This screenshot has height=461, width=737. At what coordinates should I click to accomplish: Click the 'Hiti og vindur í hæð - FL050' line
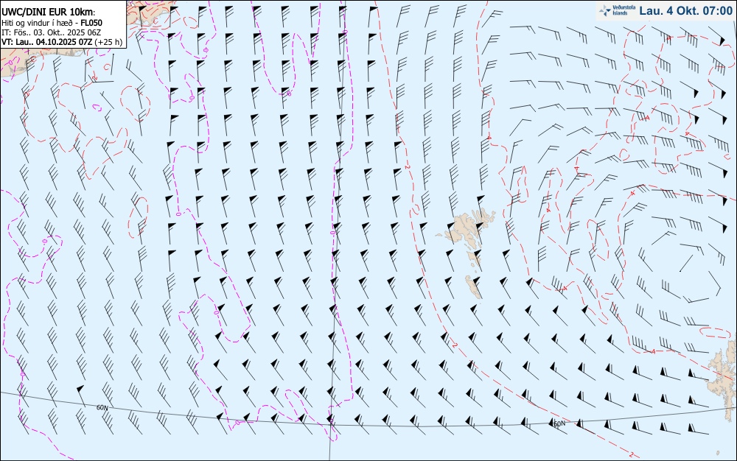coord(52,23)
